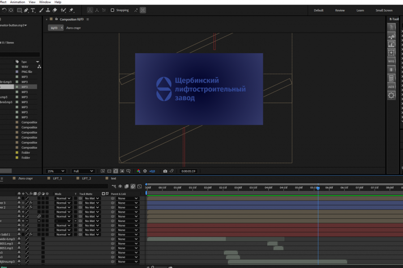Screen dimensions: 403x268
Task: Open magnification dropdown showing 25%
Action: 56,171
